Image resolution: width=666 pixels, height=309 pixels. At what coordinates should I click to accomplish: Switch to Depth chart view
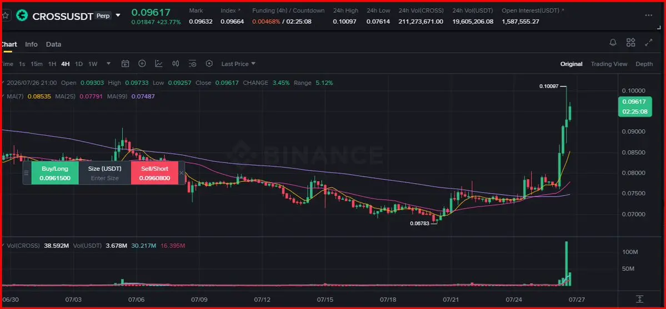(x=644, y=64)
